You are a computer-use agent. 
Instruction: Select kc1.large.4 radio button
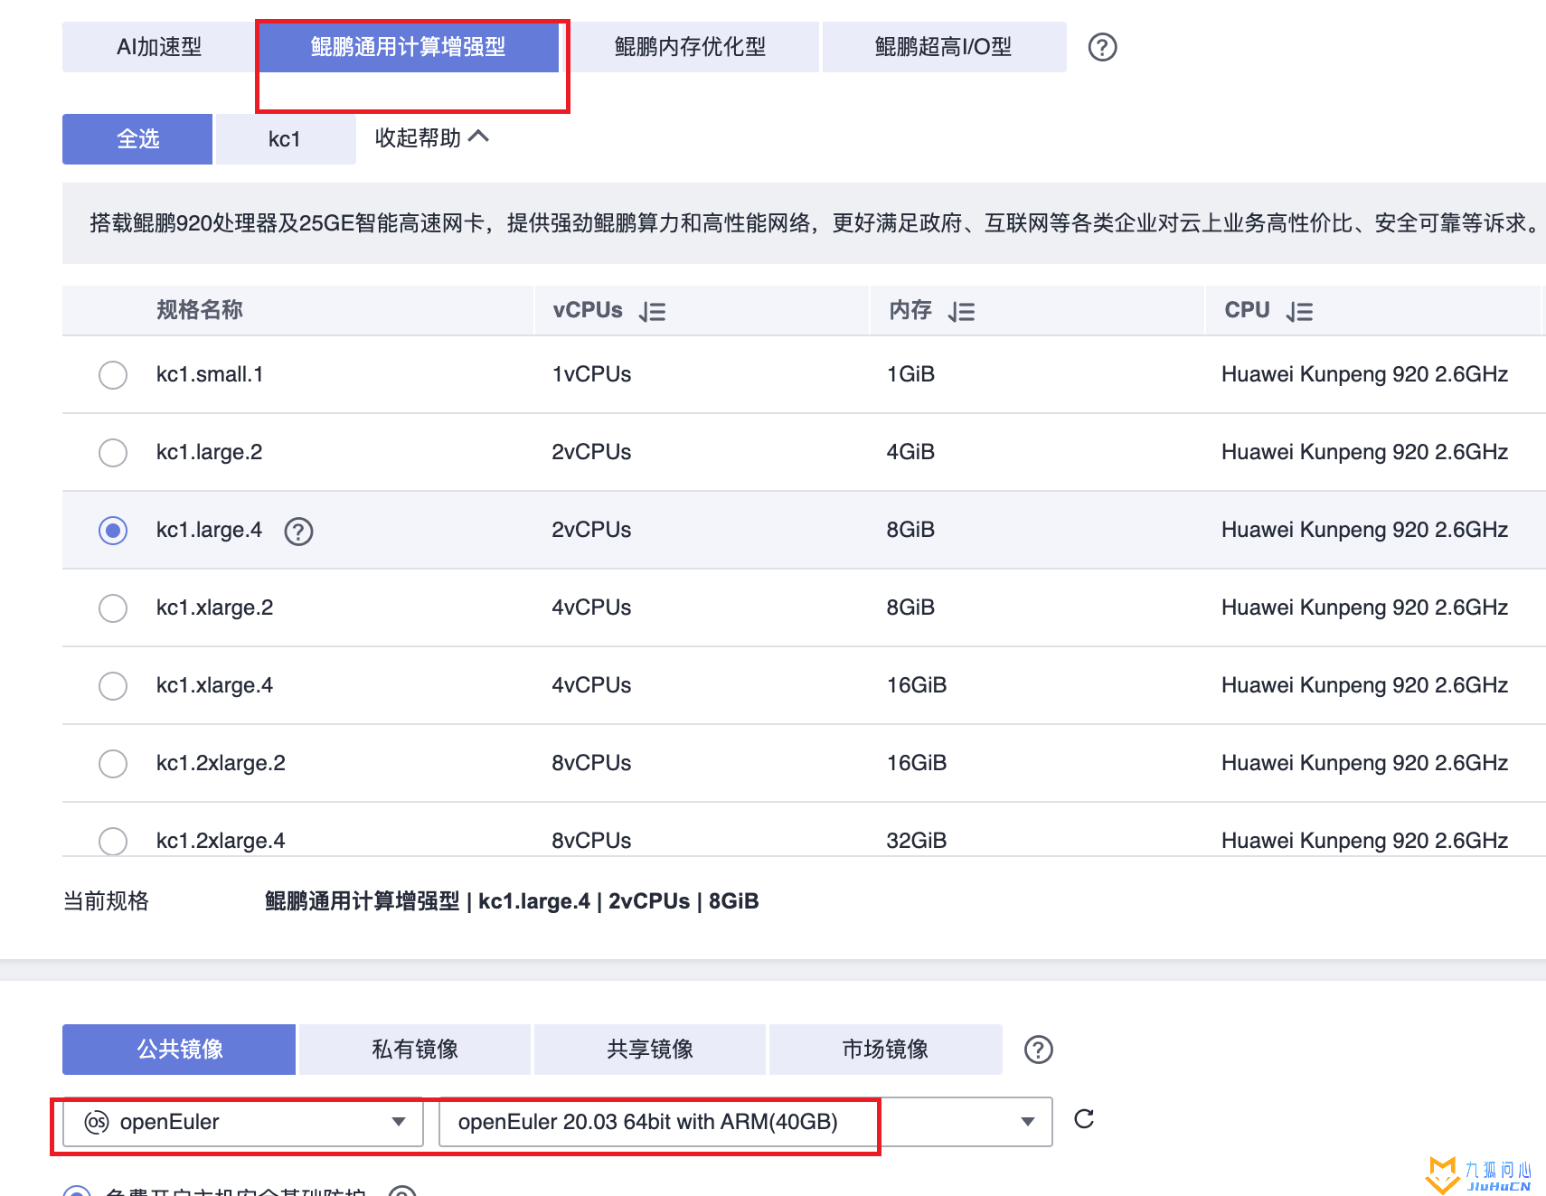pos(113,530)
